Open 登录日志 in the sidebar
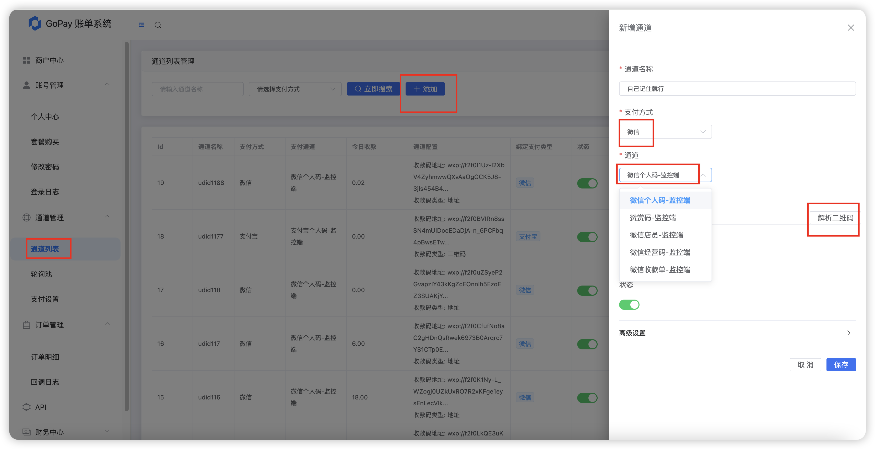 [x=45, y=192]
